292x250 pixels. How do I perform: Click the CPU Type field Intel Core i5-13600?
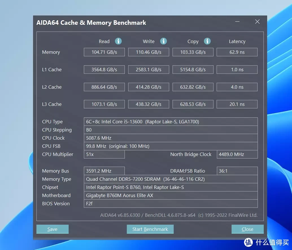click(x=171, y=122)
